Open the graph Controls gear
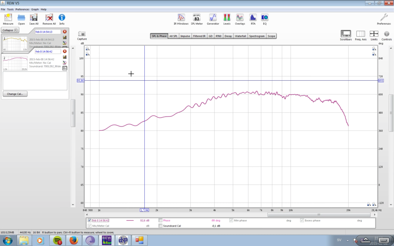This screenshot has width=394, height=246. (x=386, y=34)
